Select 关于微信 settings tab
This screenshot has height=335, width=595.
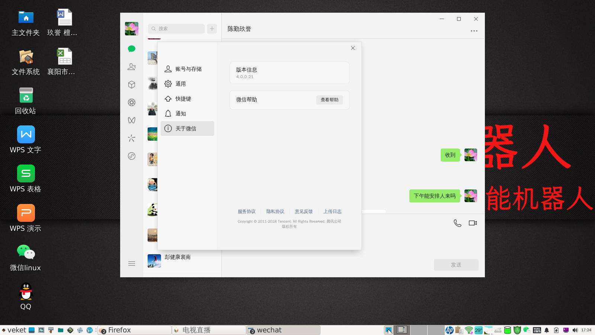187,128
